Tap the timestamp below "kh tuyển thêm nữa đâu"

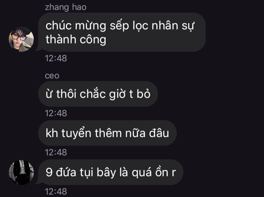click(56, 152)
